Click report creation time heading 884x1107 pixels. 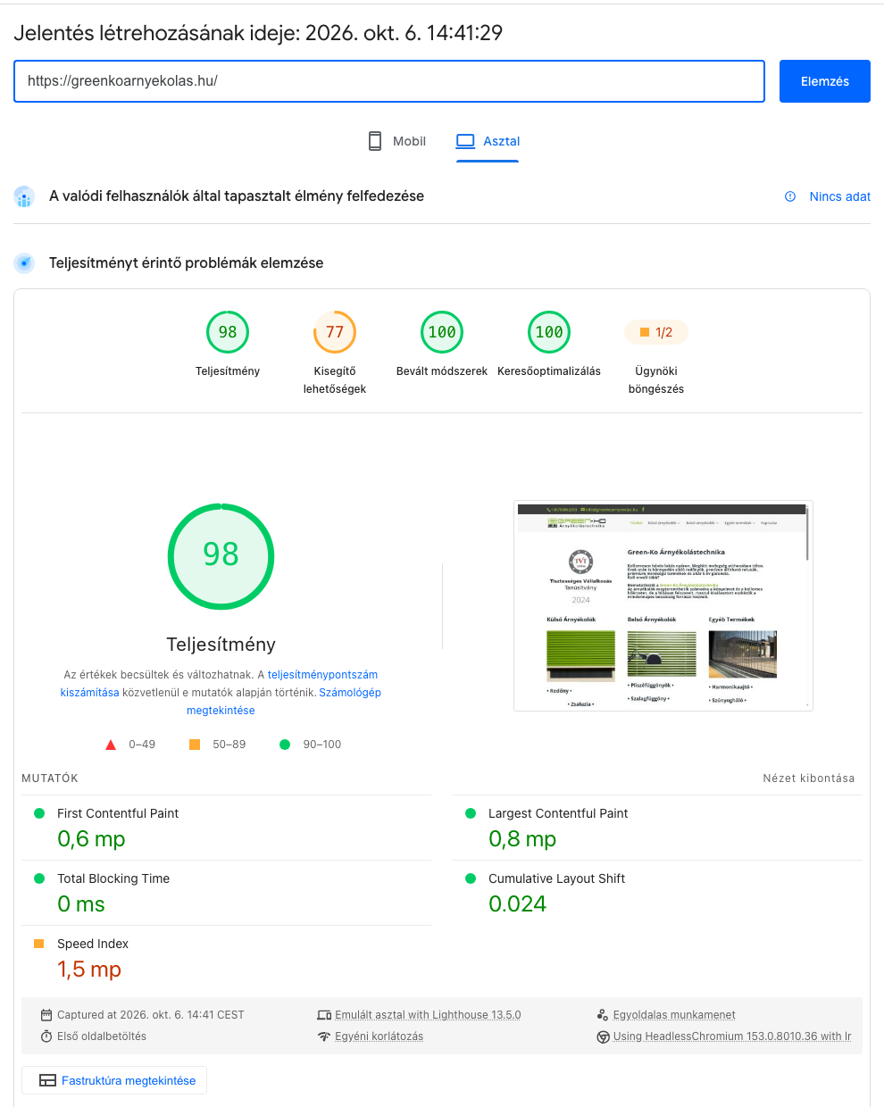(258, 33)
